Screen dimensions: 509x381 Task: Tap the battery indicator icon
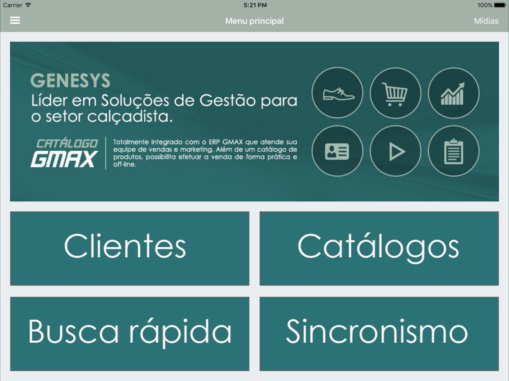click(500, 5)
